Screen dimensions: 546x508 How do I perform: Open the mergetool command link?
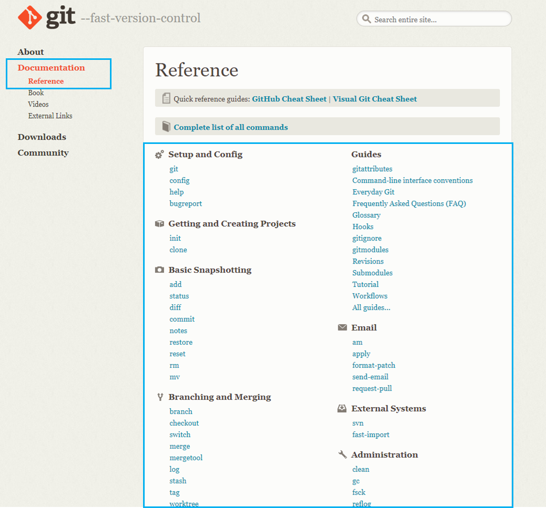pyautogui.click(x=186, y=458)
